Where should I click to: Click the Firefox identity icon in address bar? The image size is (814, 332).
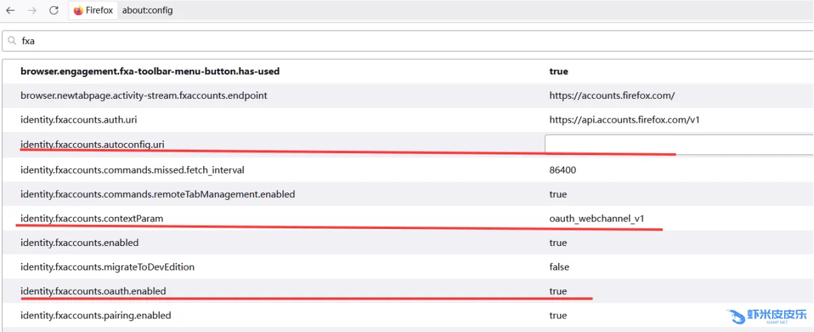pyautogui.click(x=79, y=11)
